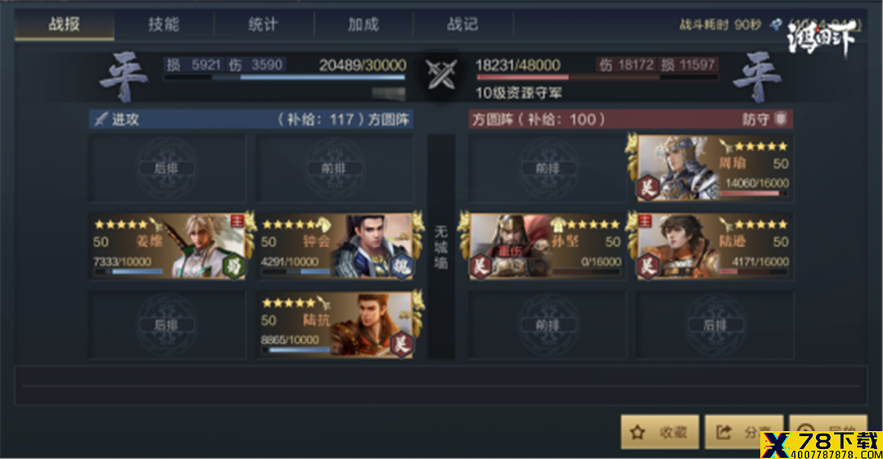Click the 蜀 faction badge on 姜维
The width and height of the screenshot is (883, 459).
click(x=234, y=267)
